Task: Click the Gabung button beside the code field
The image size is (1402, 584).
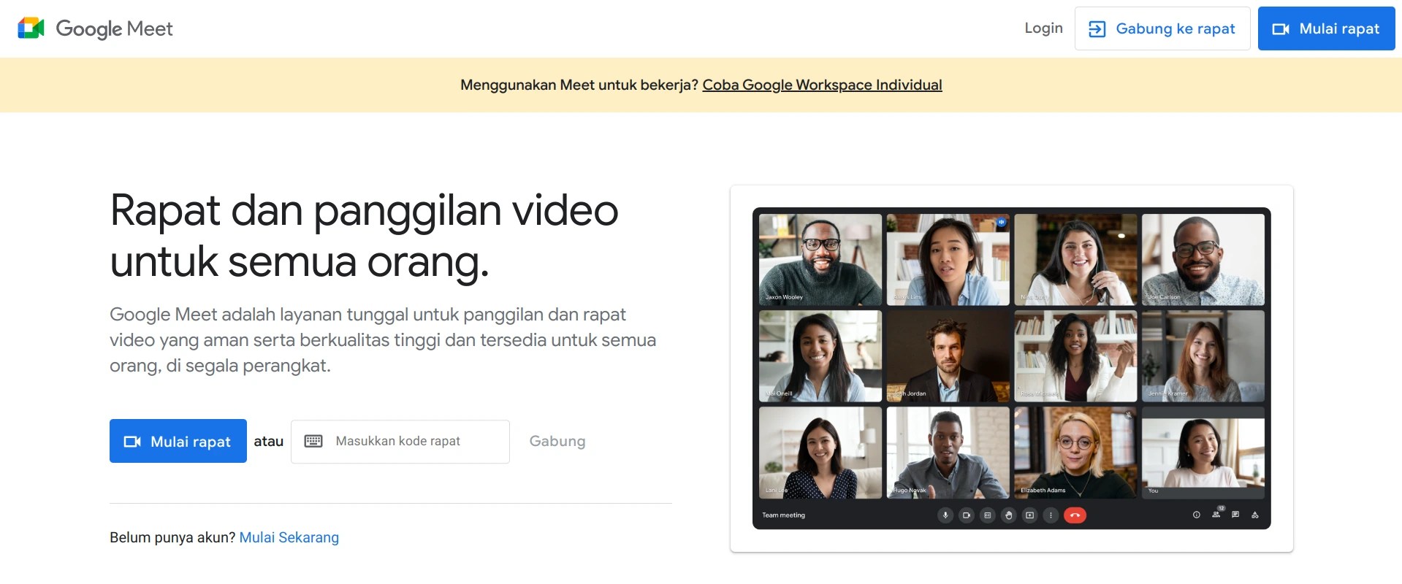Action: coord(557,441)
